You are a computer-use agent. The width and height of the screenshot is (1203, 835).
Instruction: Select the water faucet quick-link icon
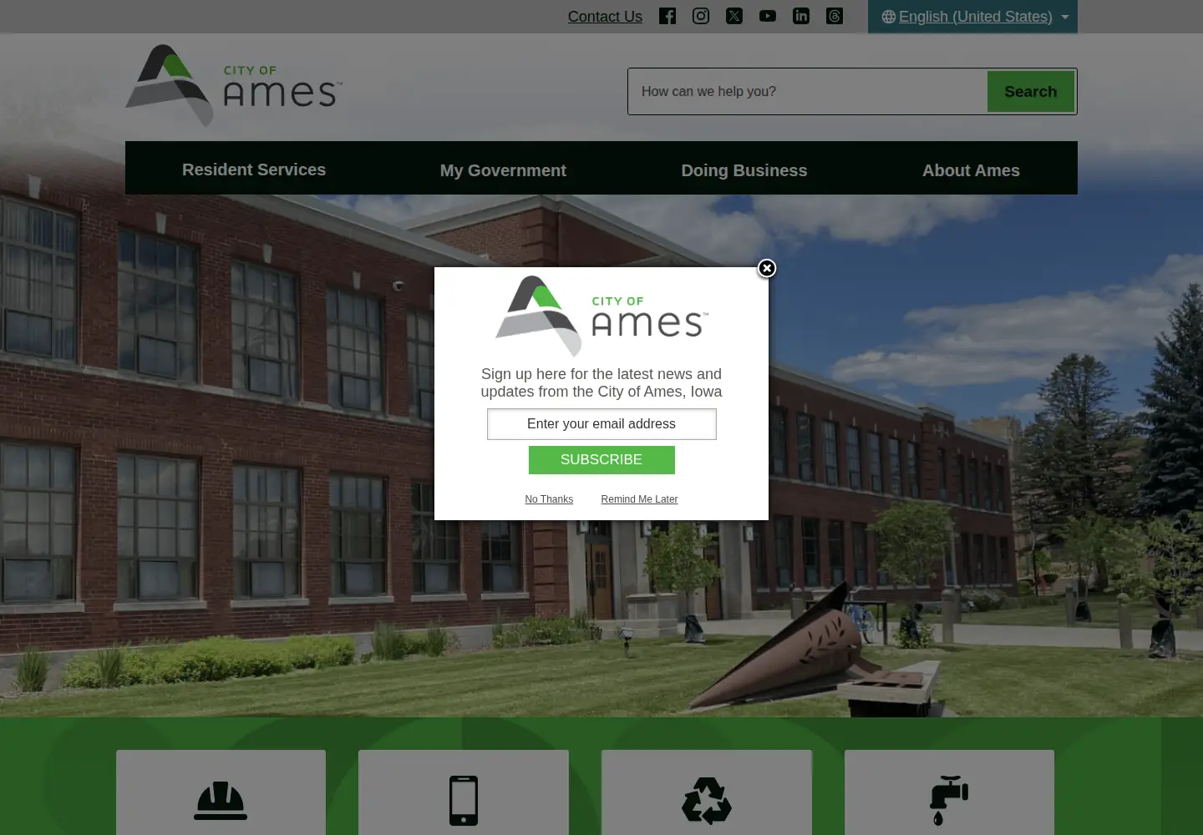(949, 801)
